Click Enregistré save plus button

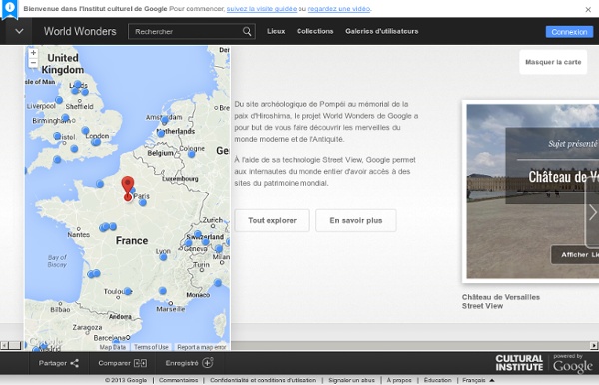(189, 363)
